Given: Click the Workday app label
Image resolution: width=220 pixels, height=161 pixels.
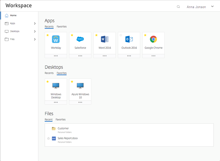Looking at the screenshot, I should [x=56, y=48].
